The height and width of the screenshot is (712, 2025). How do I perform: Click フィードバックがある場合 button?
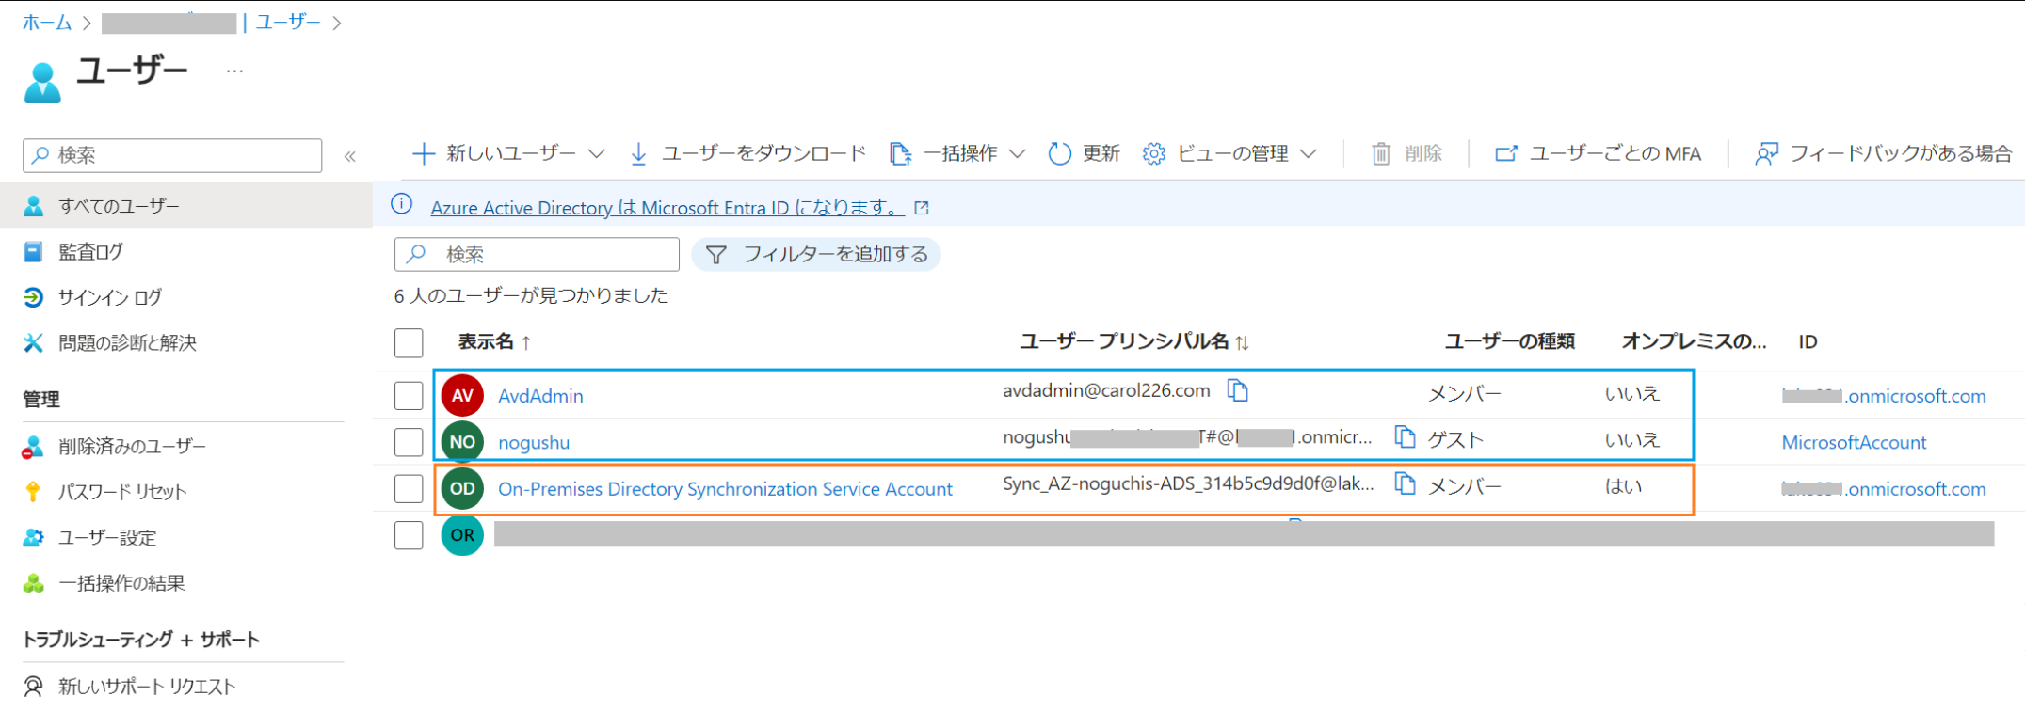tap(1883, 153)
